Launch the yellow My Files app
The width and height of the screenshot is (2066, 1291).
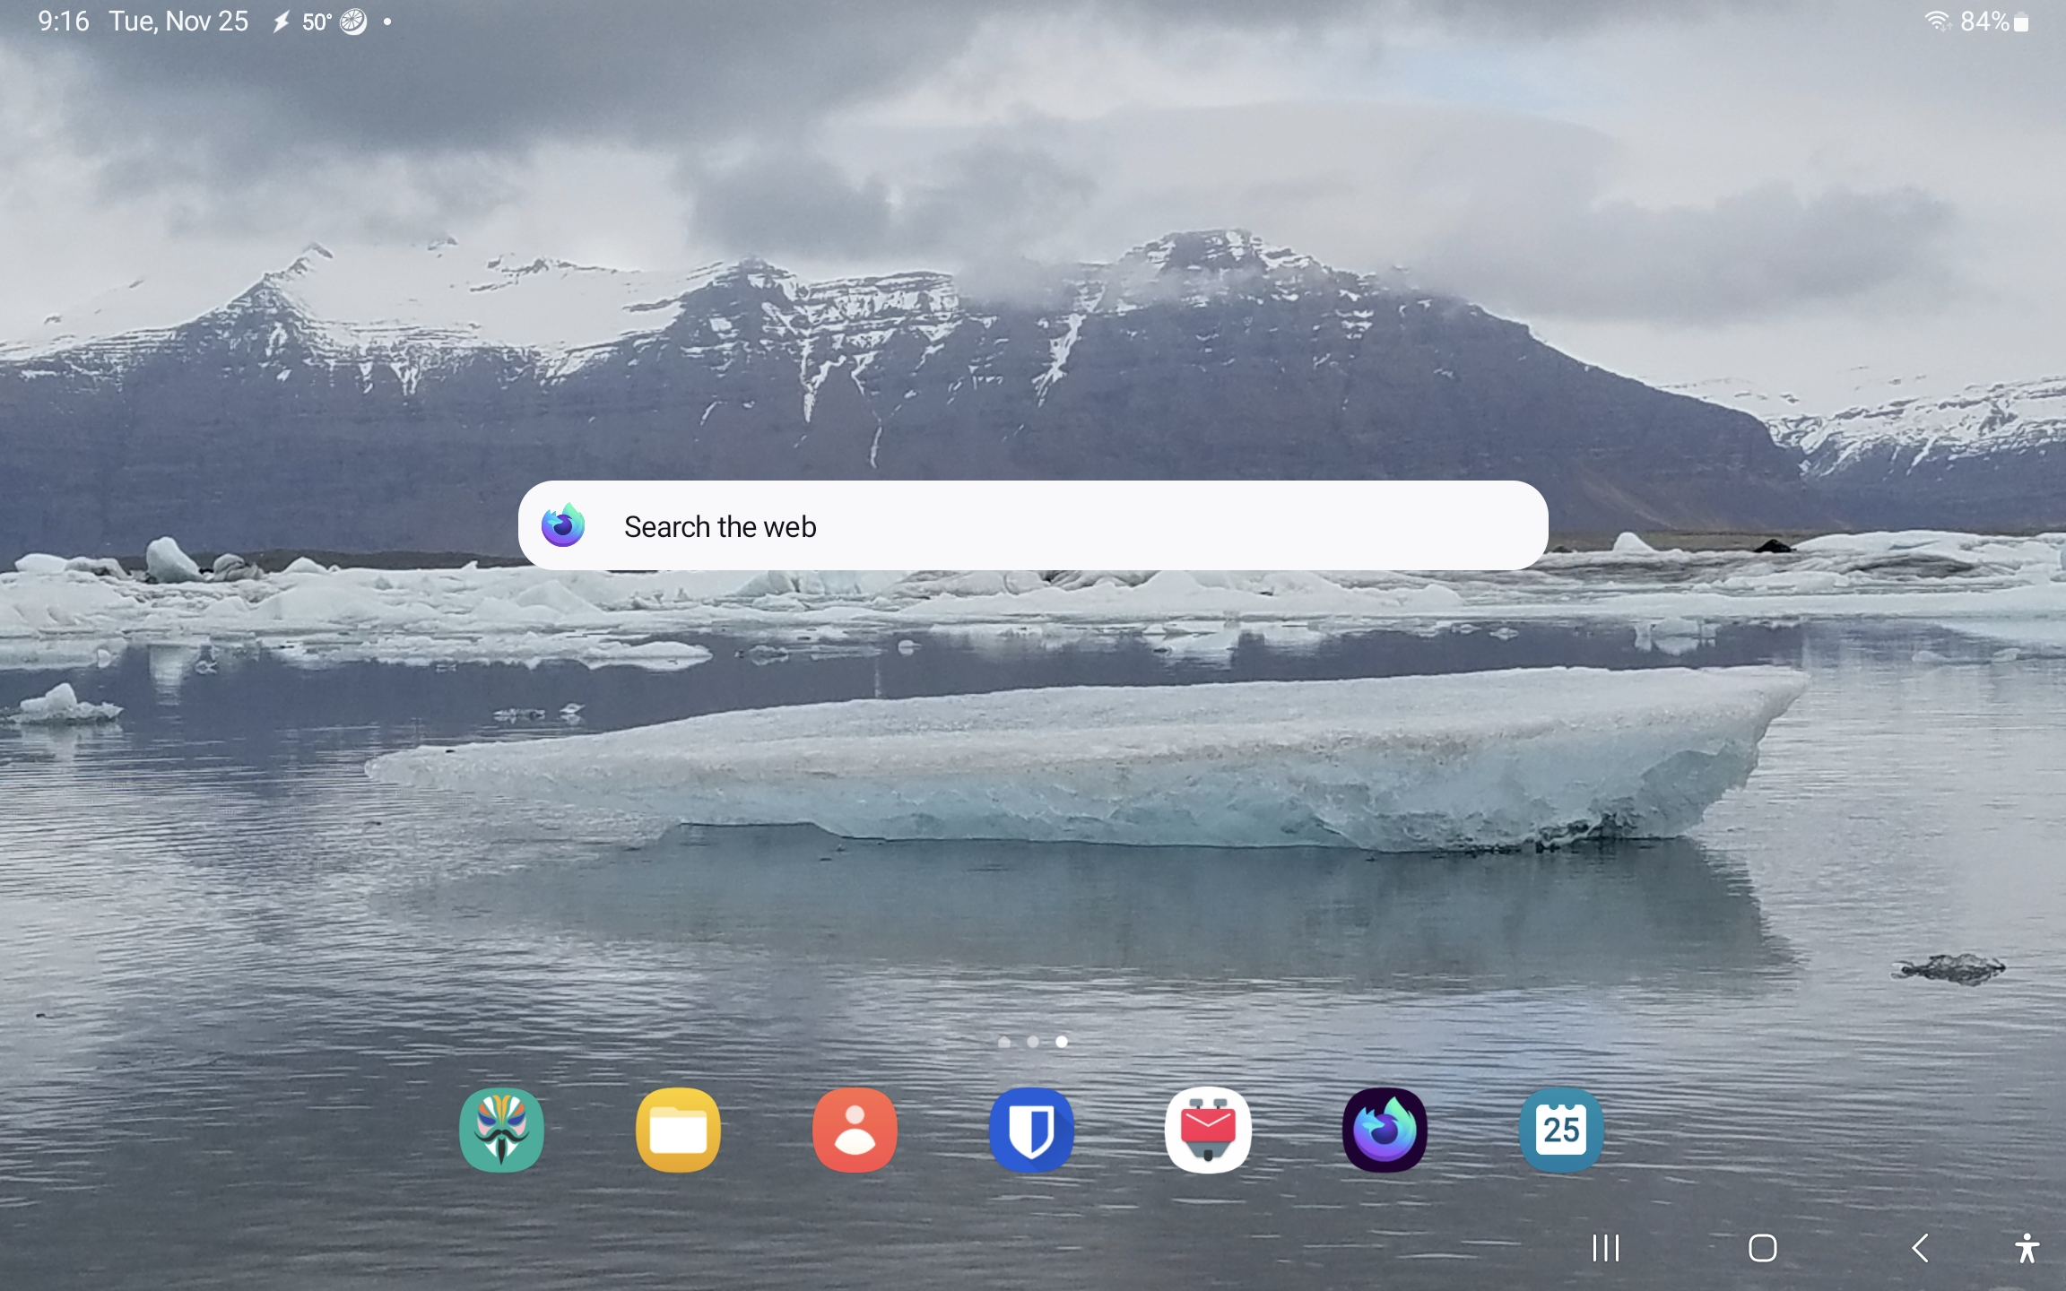pyautogui.click(x=678, y=1130)
